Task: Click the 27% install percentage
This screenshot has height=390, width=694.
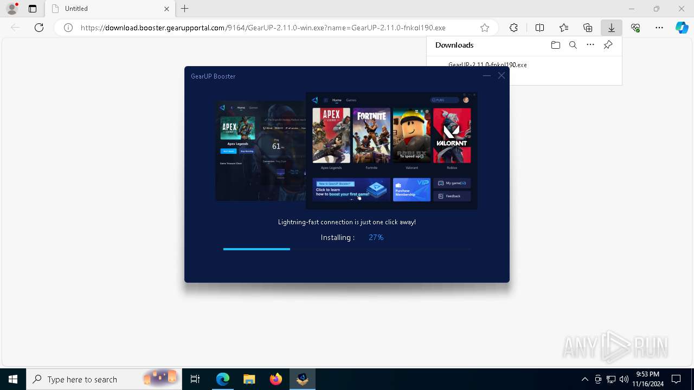Action: click(376, 237)
